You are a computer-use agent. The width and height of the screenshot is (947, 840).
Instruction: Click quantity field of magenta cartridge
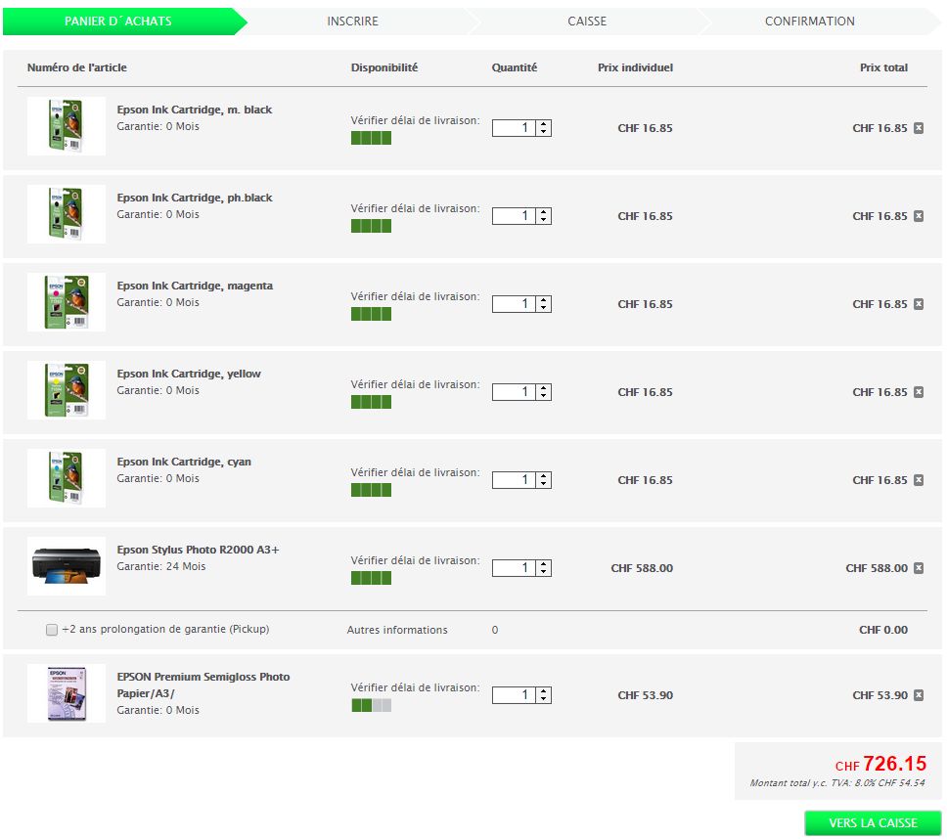point(514,304)
